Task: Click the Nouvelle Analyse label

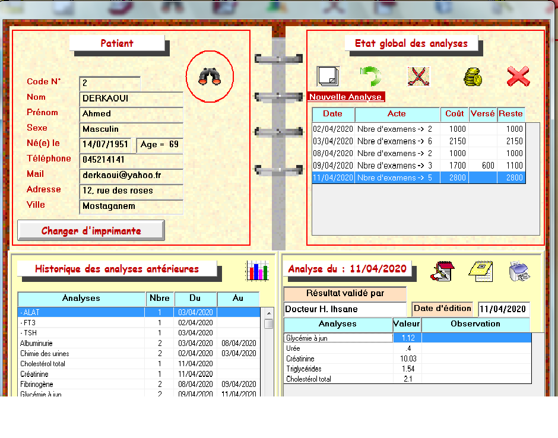Action: [345, 97]
